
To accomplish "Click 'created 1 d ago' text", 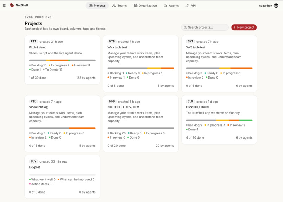I will 207,102.
